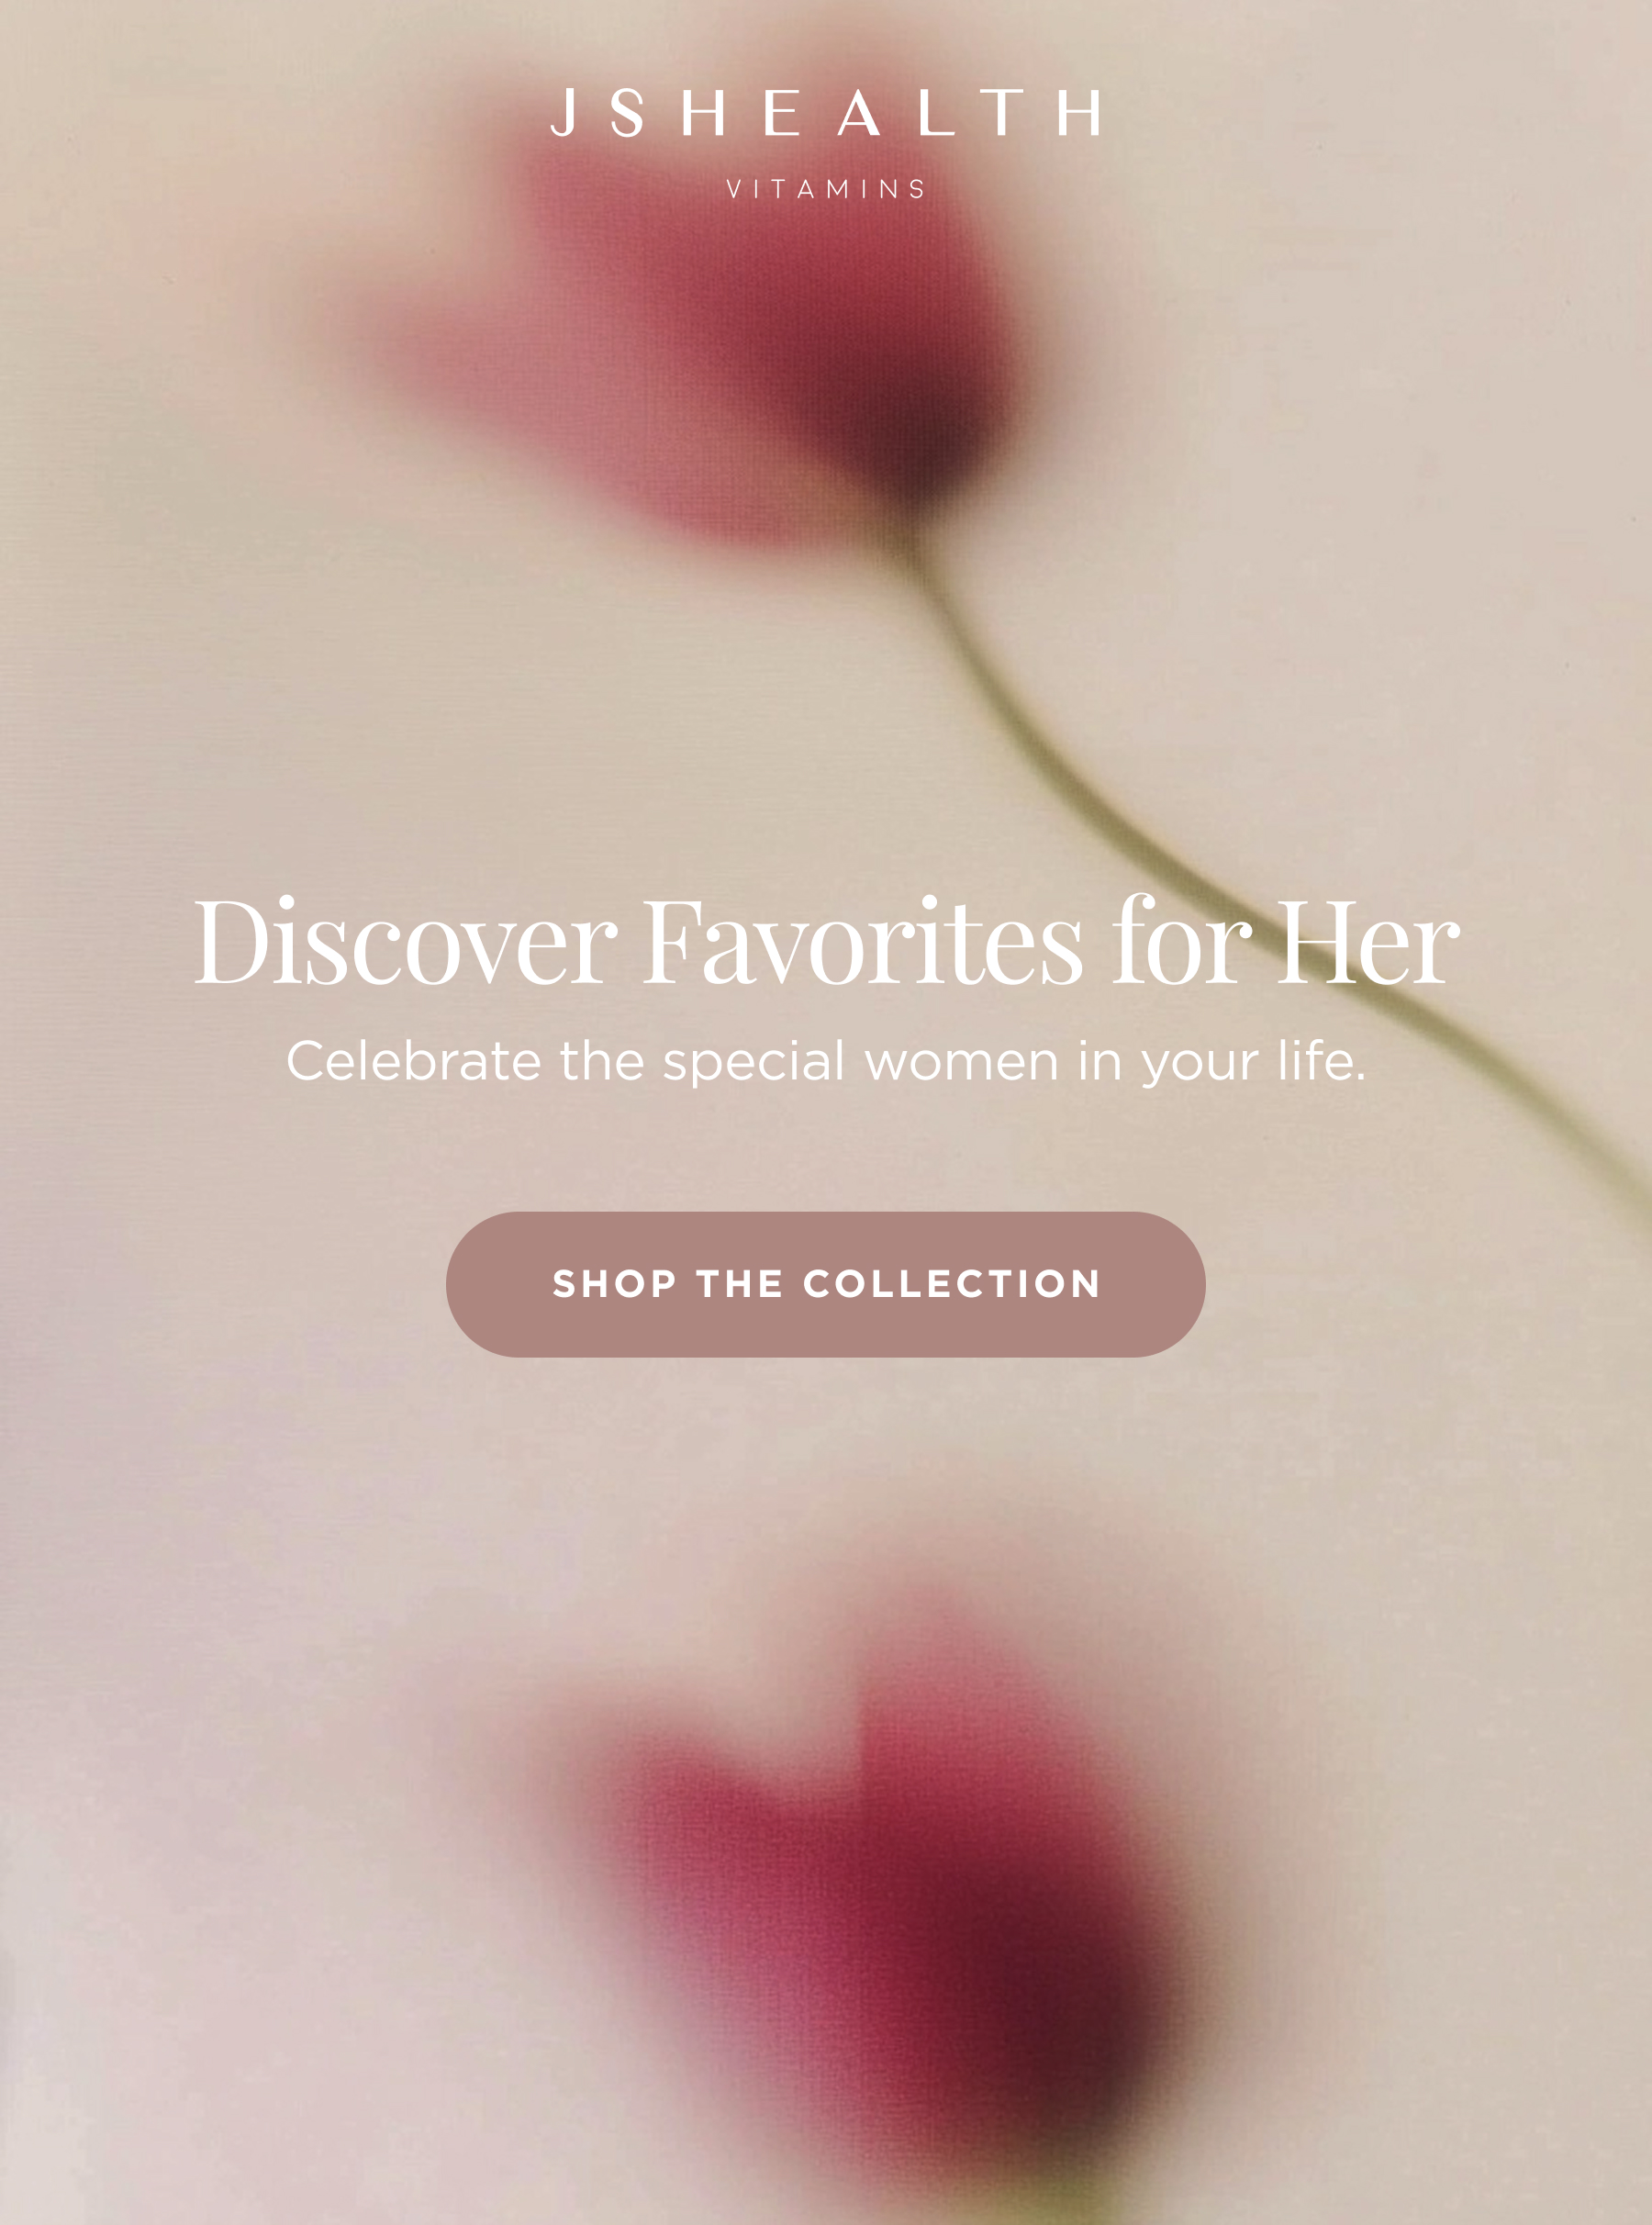Click the word Favorites in the headline
The height and width of the screenshot is (2225, 1652).
862,940
